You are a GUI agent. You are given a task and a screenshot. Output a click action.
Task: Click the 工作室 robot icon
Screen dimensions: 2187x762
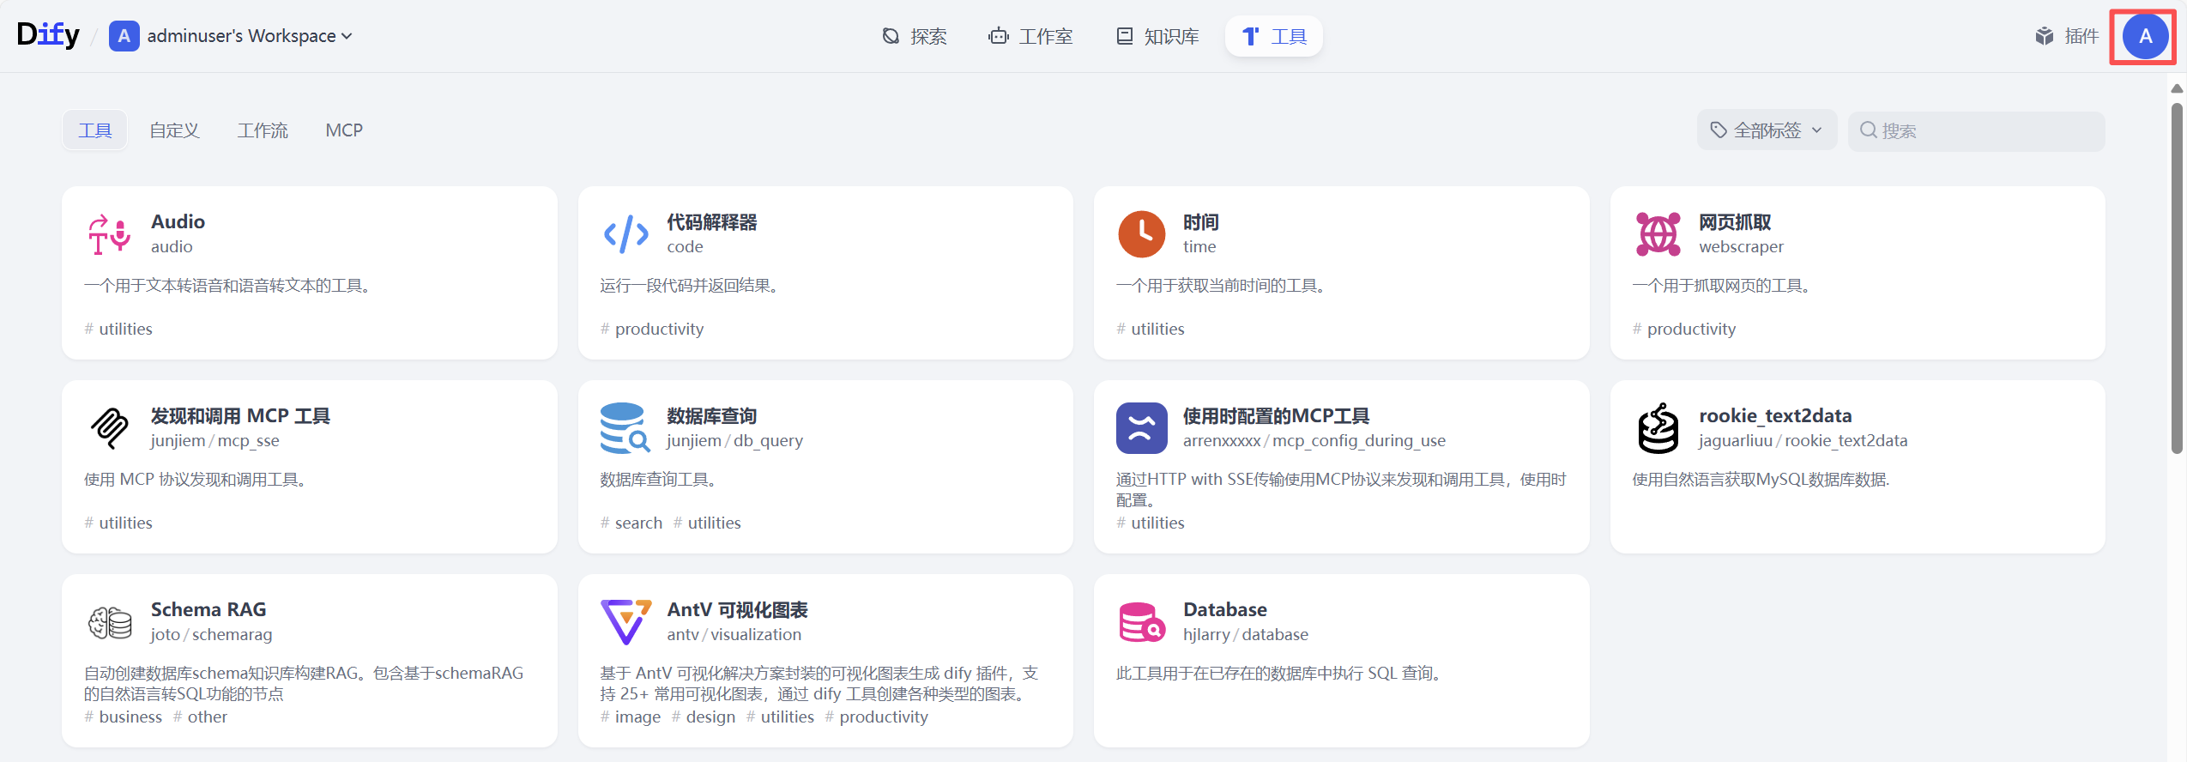(999, 36)
